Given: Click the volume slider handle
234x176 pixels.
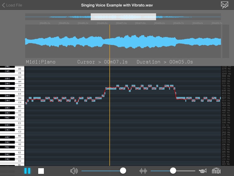Looking at the screenshot, I should (x=123, y=171).
